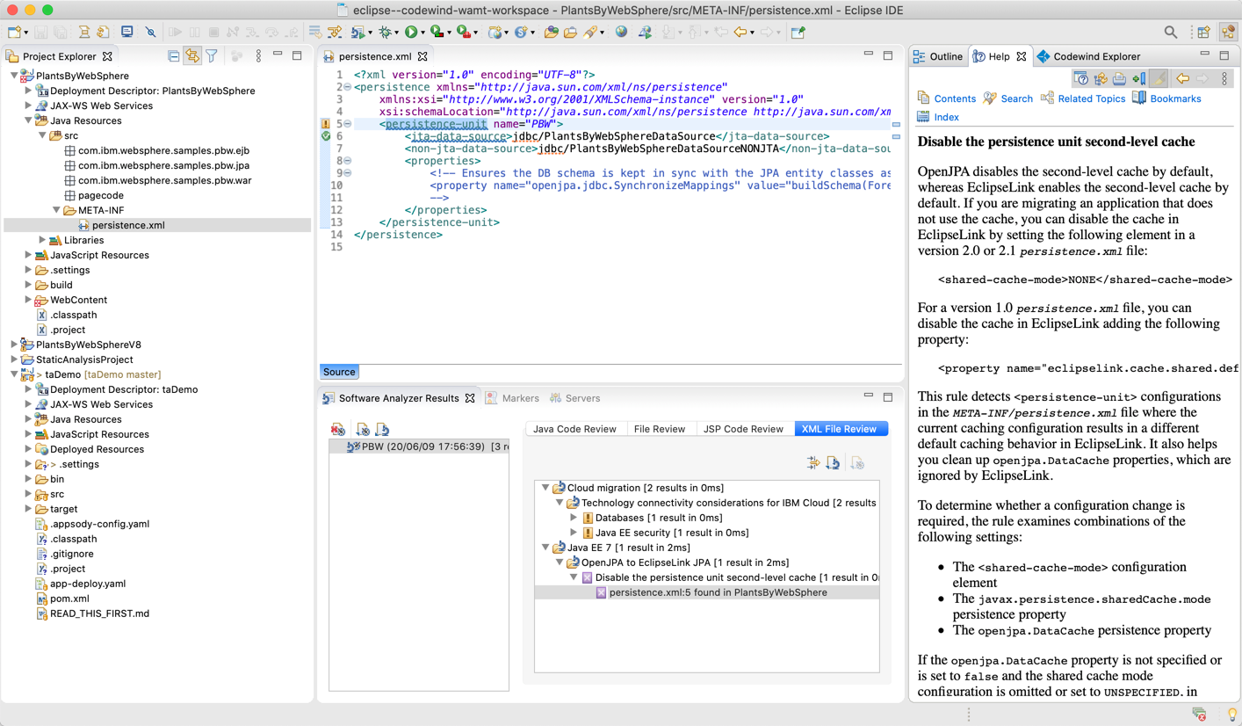Click overview ruler marker beside line 5
This screenshot has width=1242, height=726.
896,124
